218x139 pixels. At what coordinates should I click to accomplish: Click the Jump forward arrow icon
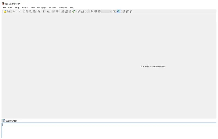click(20, 11)
